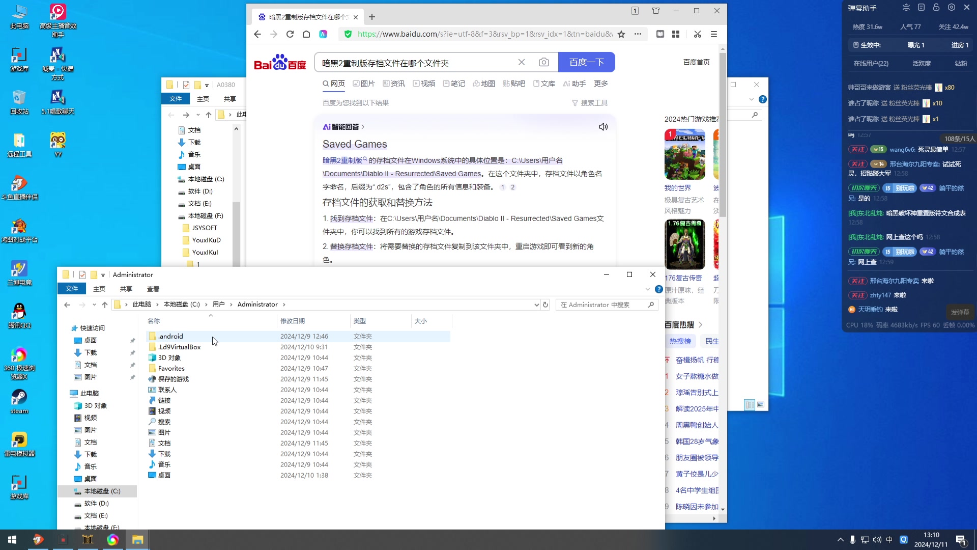Open recent locations dropdown in Administrator window
Screen dimensions: 977x550
94,305
